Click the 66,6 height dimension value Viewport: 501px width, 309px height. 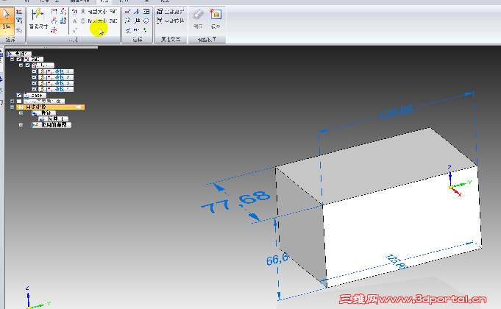pyautogui.click(x=277, y=259)
